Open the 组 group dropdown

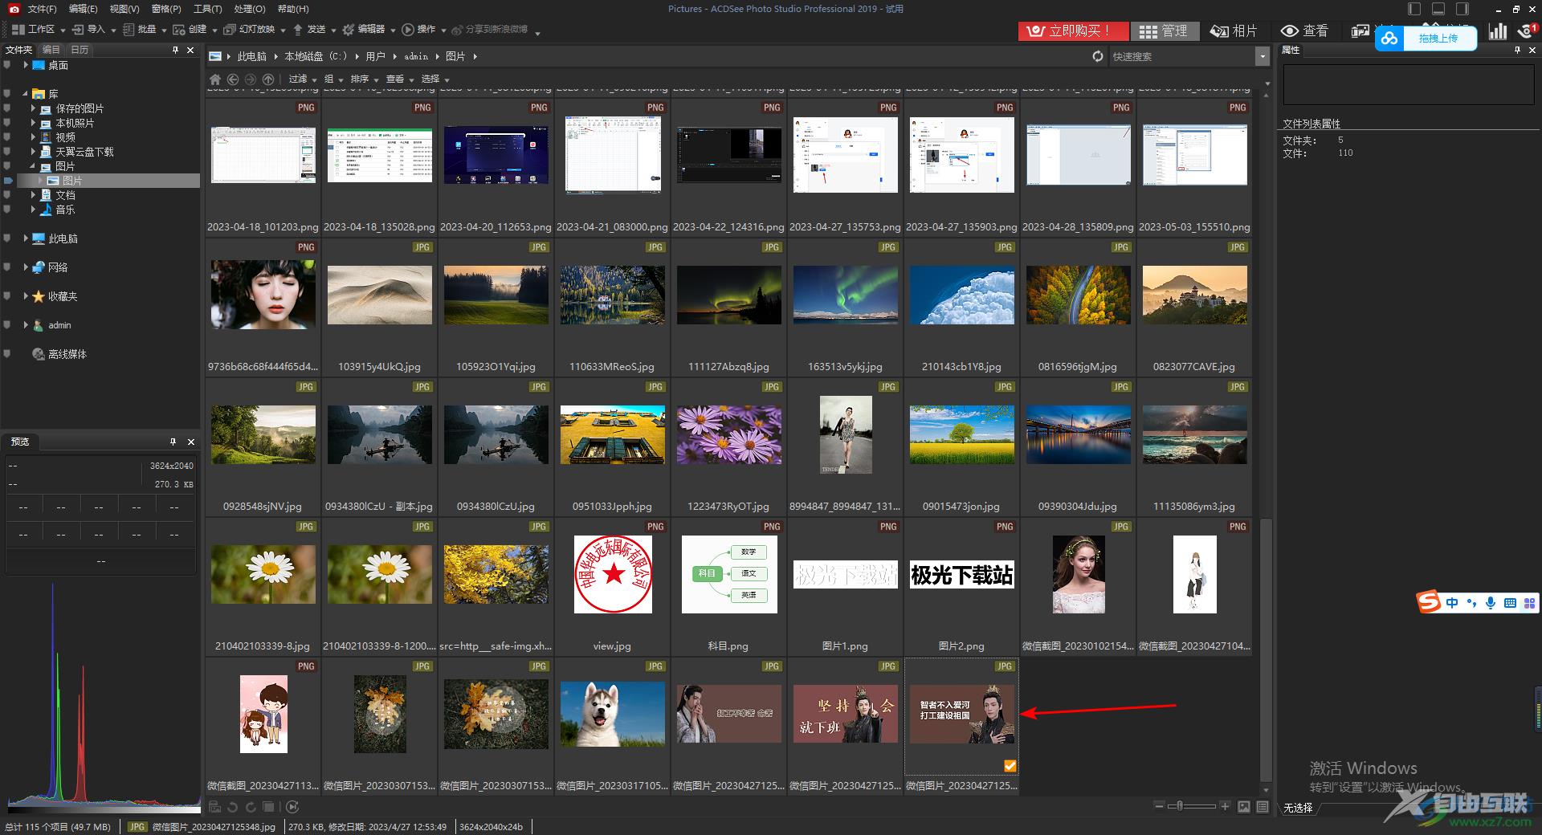[x=332, y=79]
